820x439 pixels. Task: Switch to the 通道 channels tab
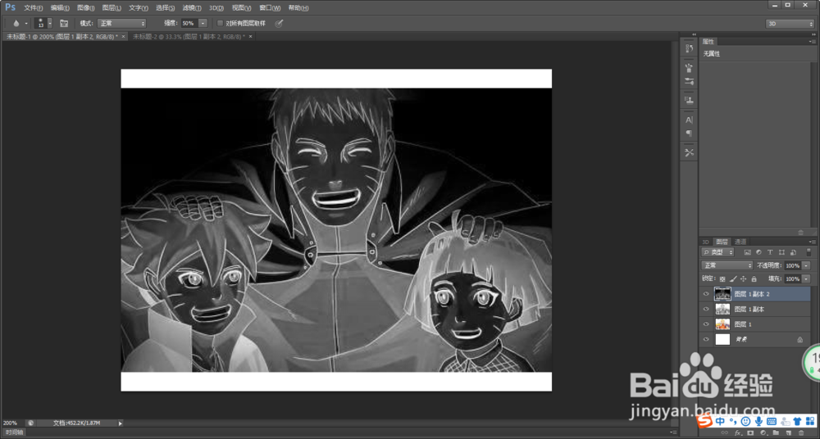tap(740, 242)
